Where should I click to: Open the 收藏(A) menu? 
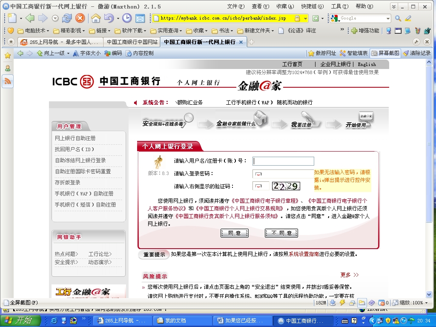click(x=285, y=6)
